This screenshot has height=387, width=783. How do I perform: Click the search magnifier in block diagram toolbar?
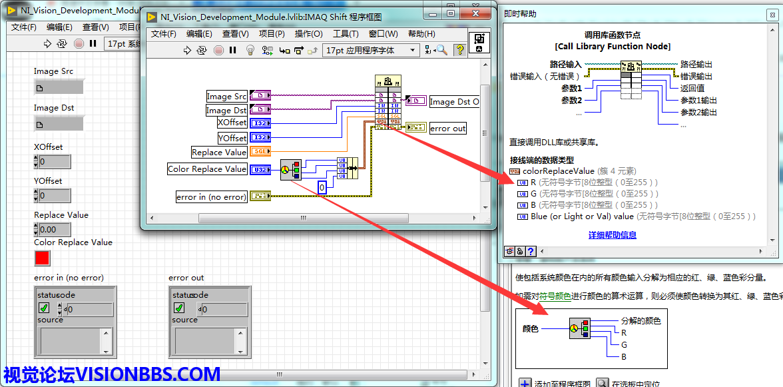(441, 50)
